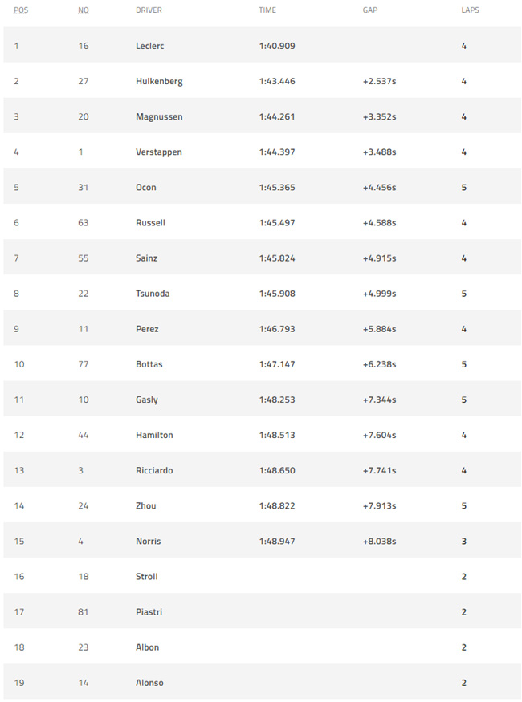
Task: Select Ocon's time 1:45.365
Action: point(277,188)
